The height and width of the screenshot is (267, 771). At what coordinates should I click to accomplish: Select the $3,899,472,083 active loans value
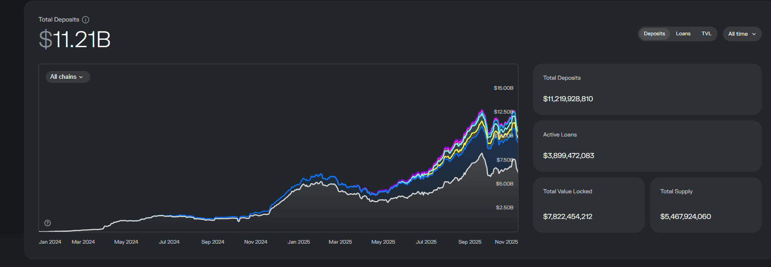[568, 156]
